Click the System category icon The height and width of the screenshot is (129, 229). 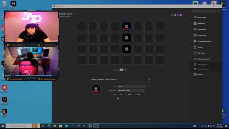point(195,47)
